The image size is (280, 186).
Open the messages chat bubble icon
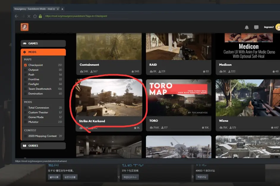click(256, 28)
